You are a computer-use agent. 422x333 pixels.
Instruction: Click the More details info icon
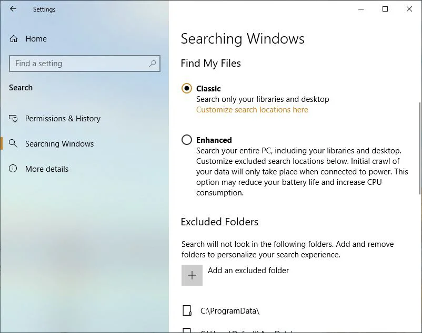(x=13, y=169)
